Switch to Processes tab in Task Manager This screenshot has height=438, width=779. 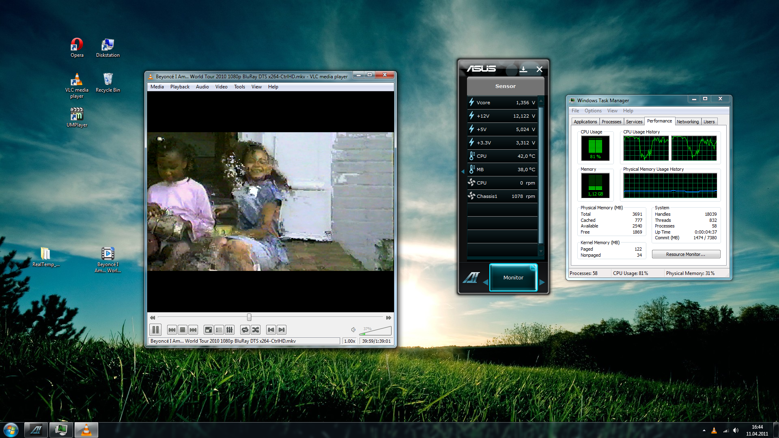pyautogui.click(x=611, y=122)
